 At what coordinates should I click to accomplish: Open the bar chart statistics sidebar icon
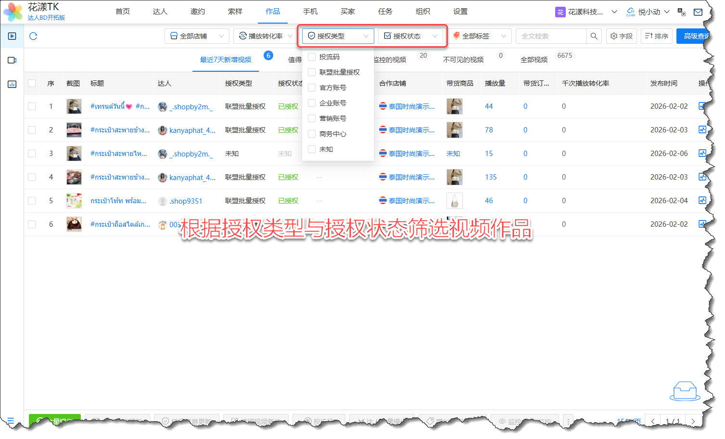pyautogui.click(x=12, y=84)
